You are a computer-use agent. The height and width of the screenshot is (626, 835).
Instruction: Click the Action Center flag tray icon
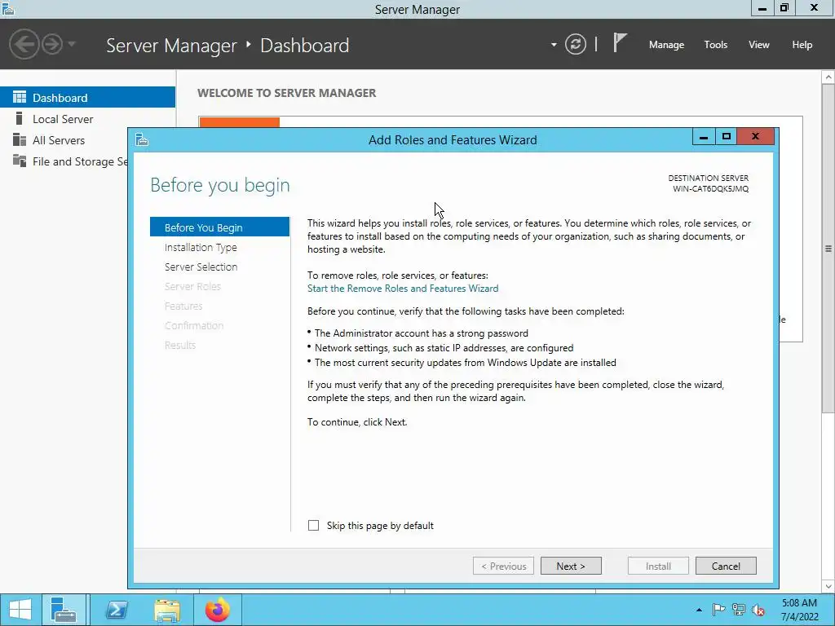(718, 610)
